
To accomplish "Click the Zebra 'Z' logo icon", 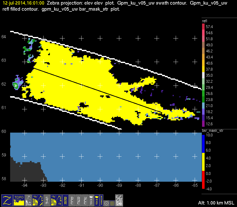I will click(7, 200).
